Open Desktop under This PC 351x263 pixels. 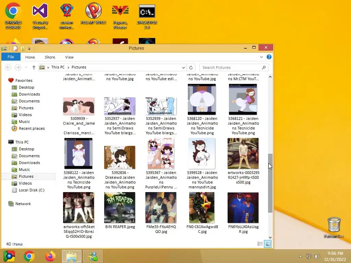point(26,149)
